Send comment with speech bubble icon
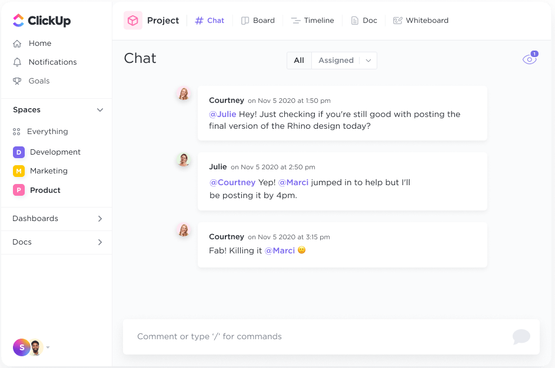This screenshot has width=555, height=368. (x=521, y=337)
